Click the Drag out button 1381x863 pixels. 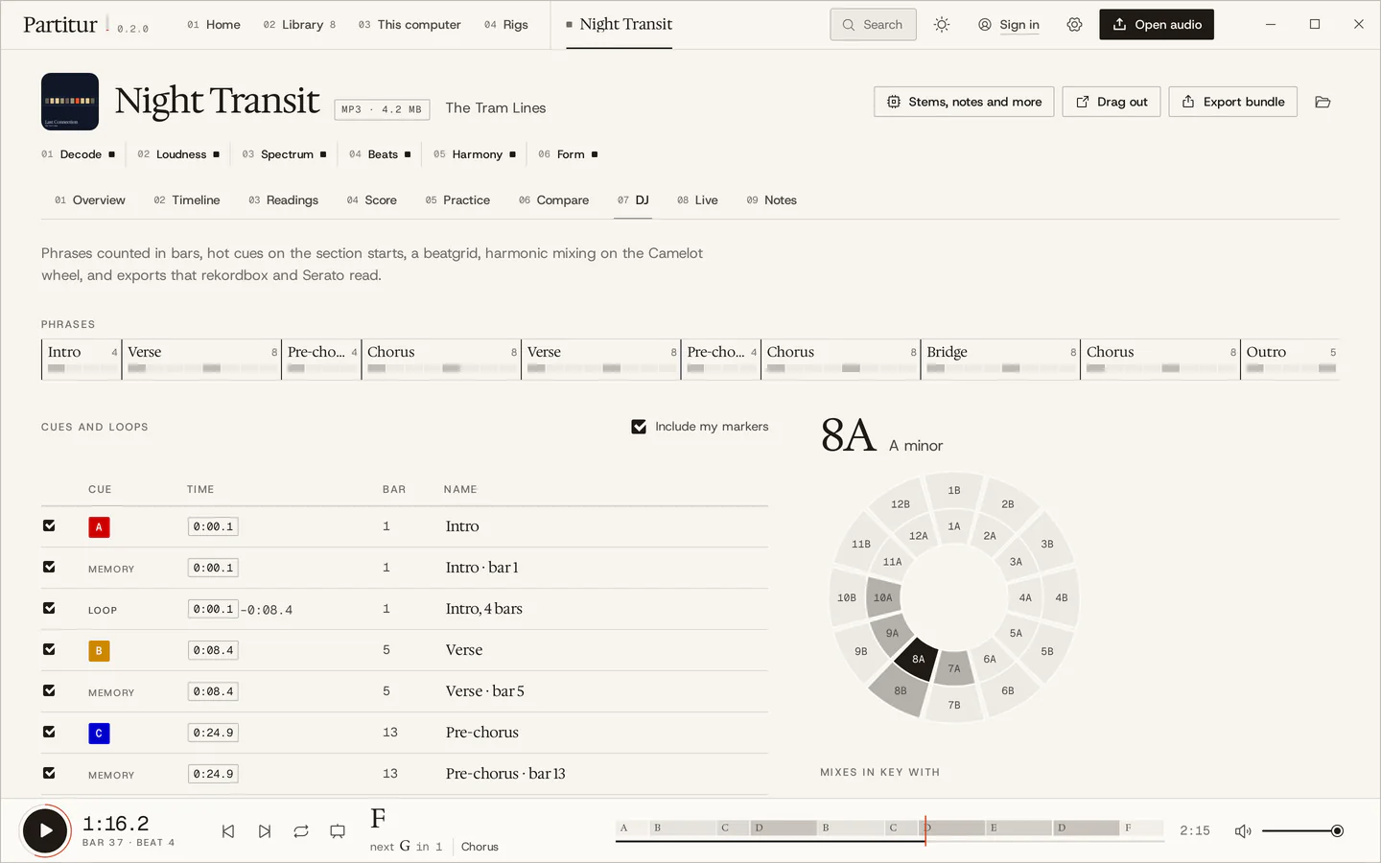[x=1112, y=102]
